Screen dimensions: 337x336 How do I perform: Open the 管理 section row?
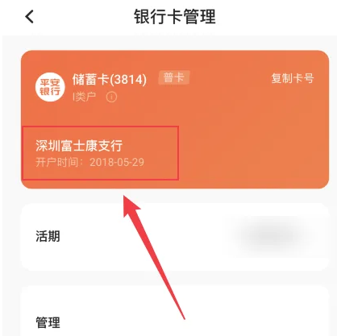coord(175,311)
